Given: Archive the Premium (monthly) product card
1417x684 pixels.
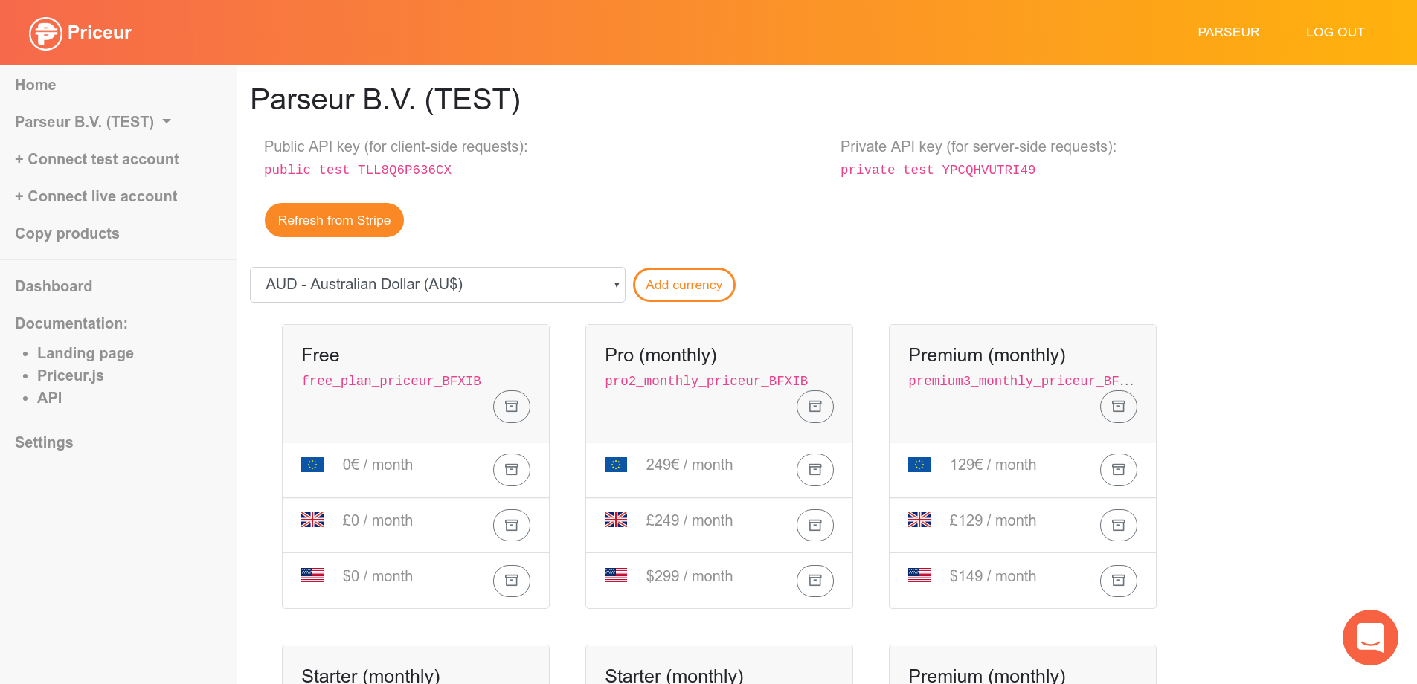Looking at the screenshot, I should click(x=1119, y=407).
